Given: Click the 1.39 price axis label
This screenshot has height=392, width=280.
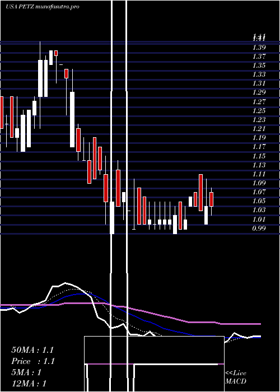Looking at the screenshot, I should click(259, 47).
